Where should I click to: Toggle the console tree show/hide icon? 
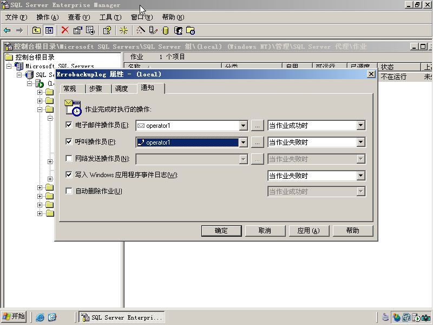(x=49, y=30)
